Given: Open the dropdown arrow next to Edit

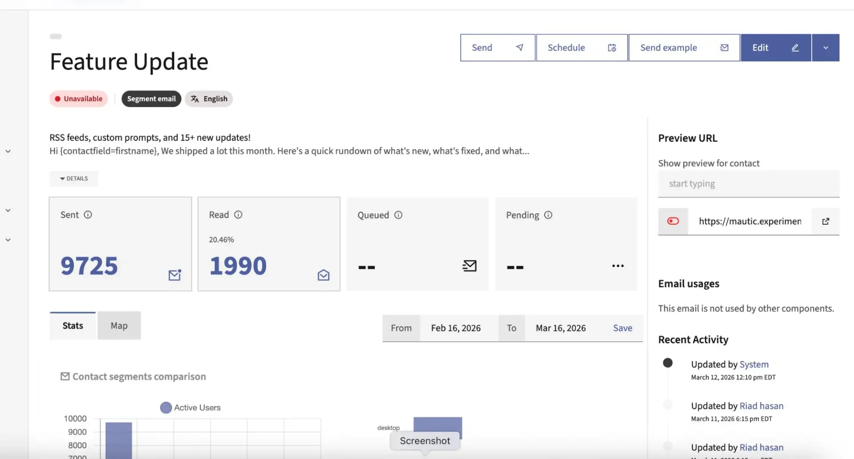Looking at the screenshot, I should point(826,48).
